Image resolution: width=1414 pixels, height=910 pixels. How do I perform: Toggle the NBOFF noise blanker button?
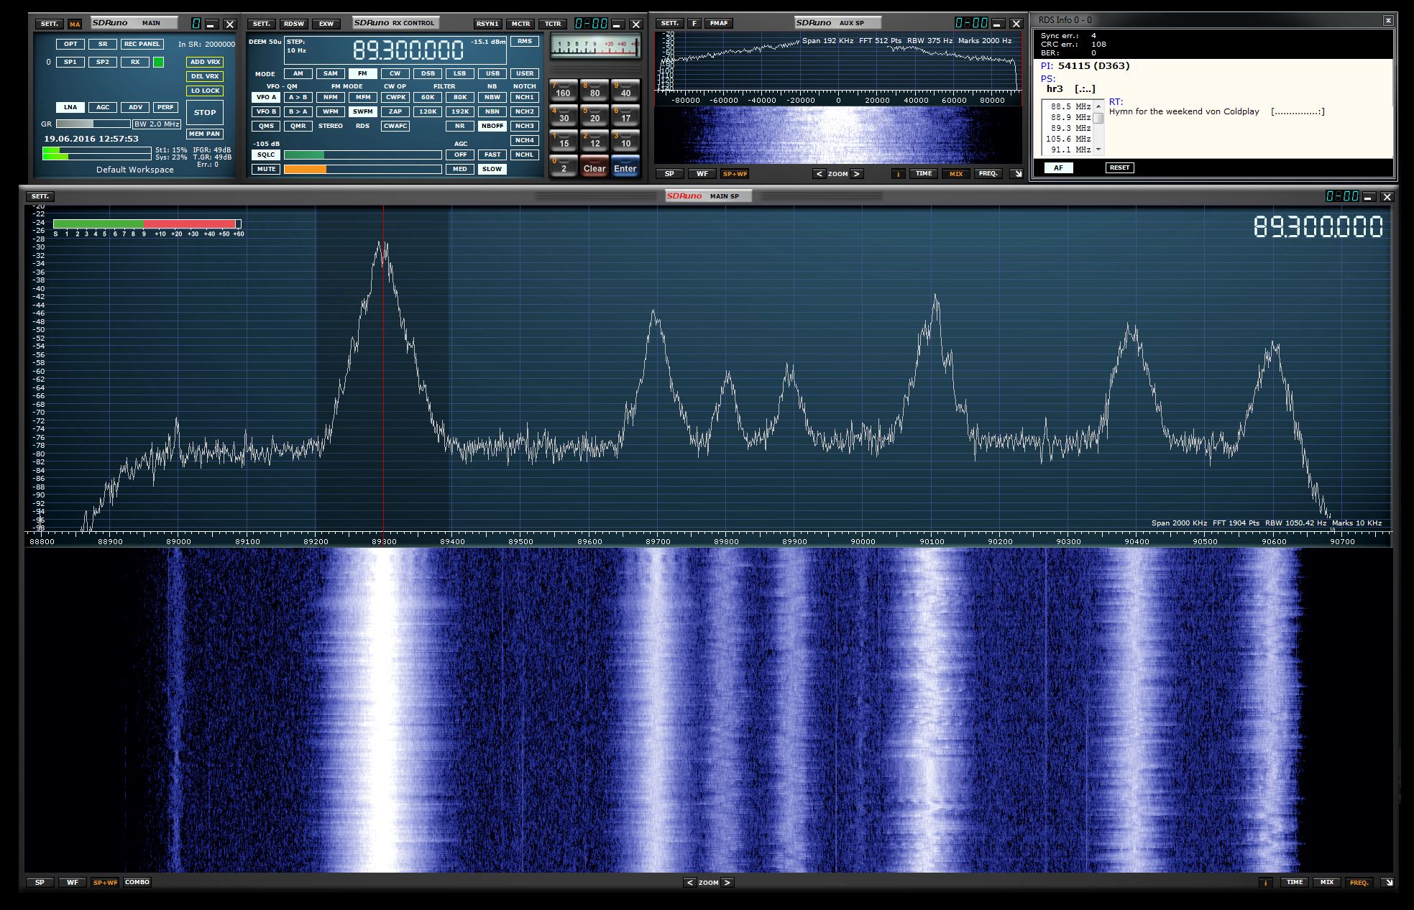pos(492,126)
